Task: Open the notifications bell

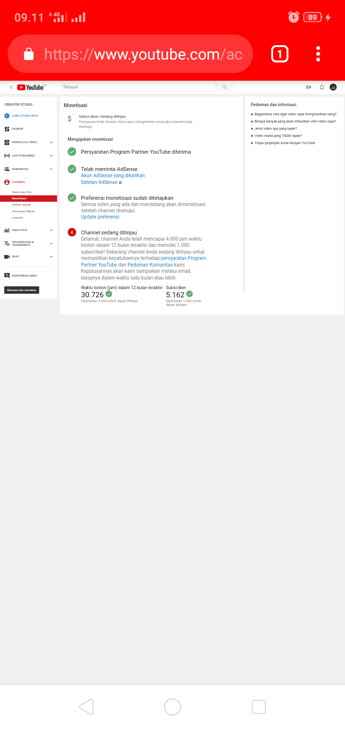Action: (322, 87)
